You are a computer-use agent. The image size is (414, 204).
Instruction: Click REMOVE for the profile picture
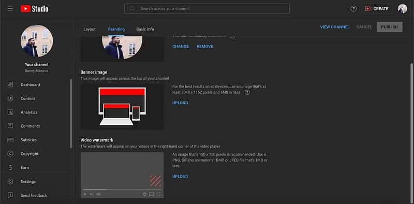click(x=204, y=47)
